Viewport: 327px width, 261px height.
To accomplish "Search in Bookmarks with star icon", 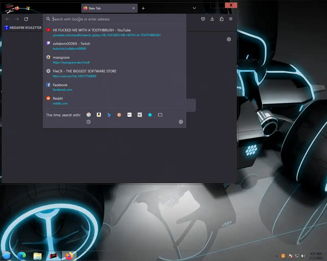I will (x=150, y=115).
